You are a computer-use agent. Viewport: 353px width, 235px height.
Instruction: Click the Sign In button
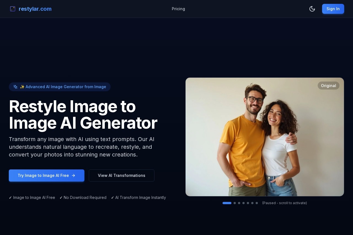333,9
